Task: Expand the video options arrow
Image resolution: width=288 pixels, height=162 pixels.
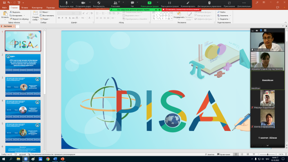Action: 90,2
